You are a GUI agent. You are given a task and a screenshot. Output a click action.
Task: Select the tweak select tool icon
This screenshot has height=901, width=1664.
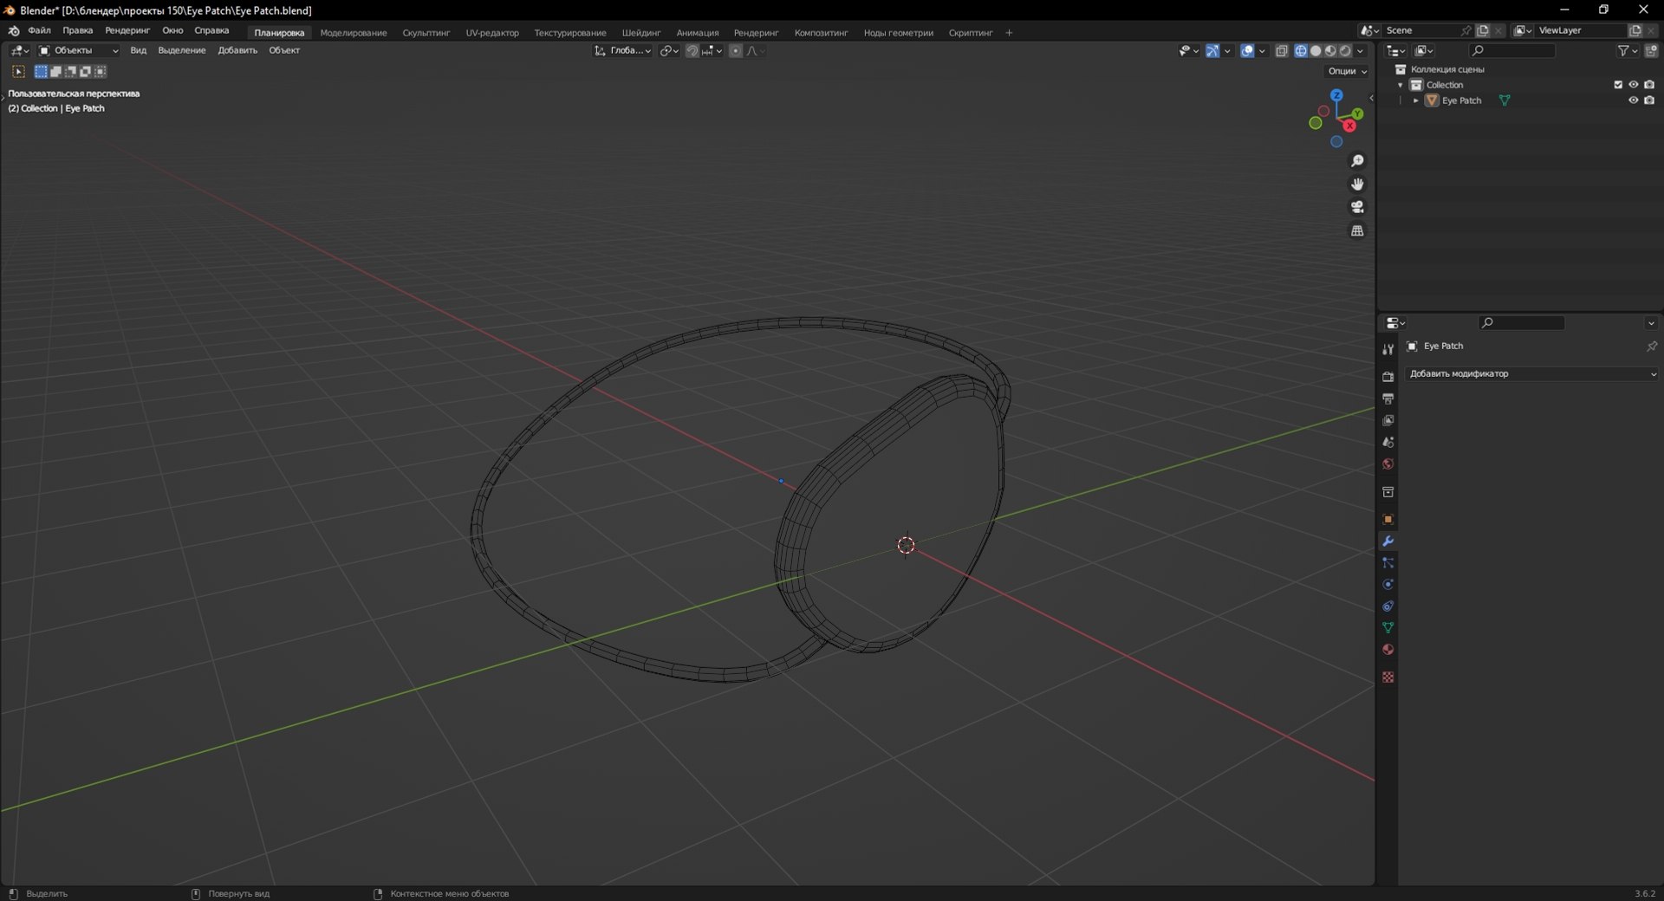pyautogui.click(x=18, y=72)
